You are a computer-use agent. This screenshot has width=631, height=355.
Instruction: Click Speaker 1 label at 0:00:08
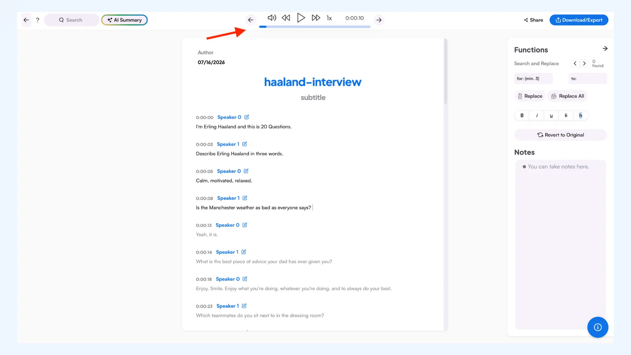(228, 198)
